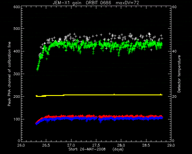Click the 20 tick label on right axis
Screen dimensions: 192x154
tap(174, 97)
